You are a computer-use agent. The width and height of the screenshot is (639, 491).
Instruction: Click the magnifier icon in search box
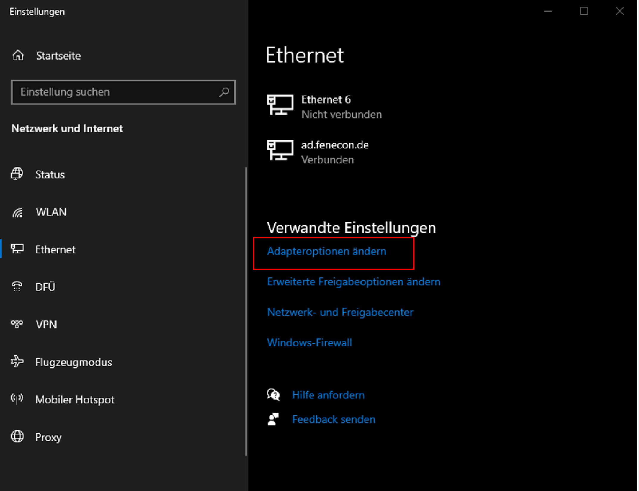point(224,92)
